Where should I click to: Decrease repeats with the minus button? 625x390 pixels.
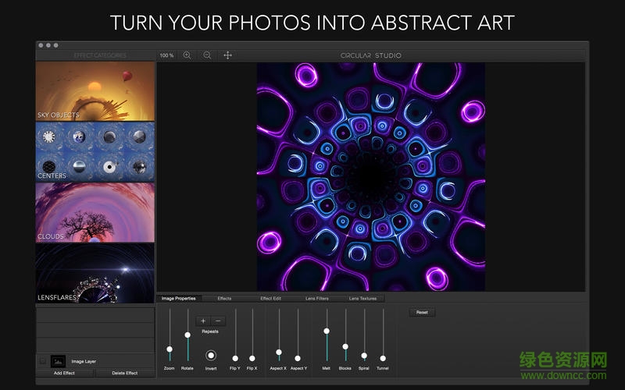click(x=218, y=321)
